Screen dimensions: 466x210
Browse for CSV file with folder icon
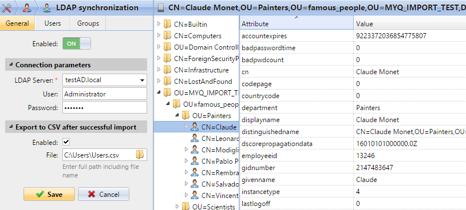point(140,154)
